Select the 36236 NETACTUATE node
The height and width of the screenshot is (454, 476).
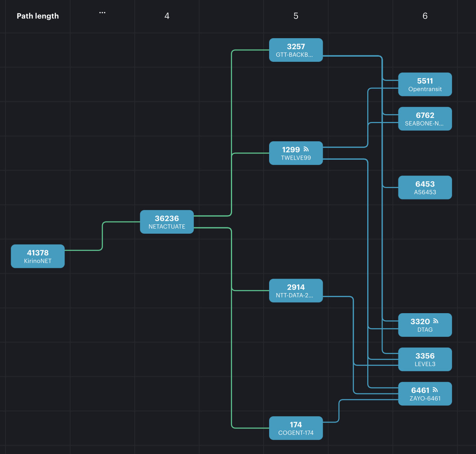point(167,222)
